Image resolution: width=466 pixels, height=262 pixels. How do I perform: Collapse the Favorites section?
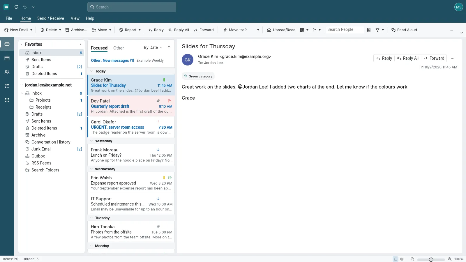[x=22, y=44]
